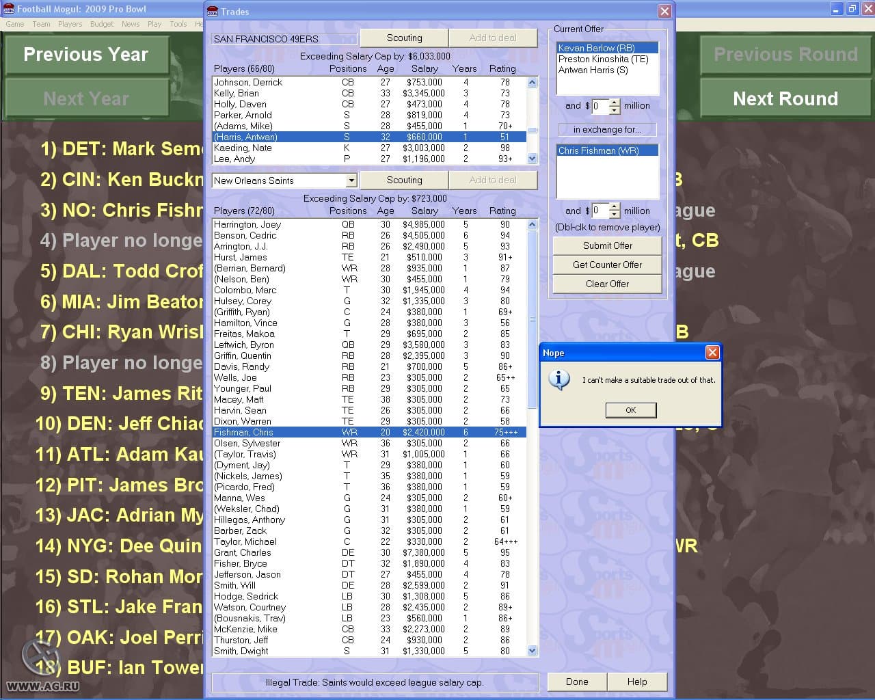The width and height of the screenshot is (875, 700).
Task: Click the Done button
Action: coord(577,682)
